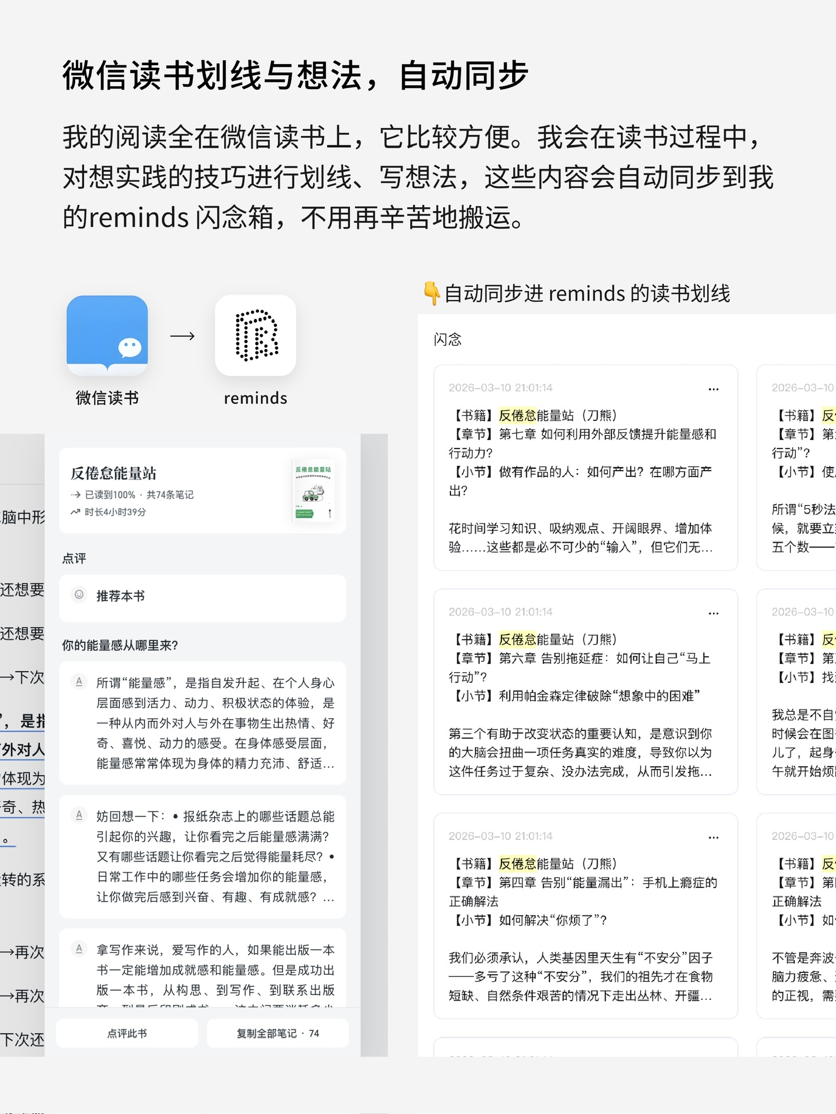
Task: Click the 微信读书划线与想法，自动同步 headline
Action: click(x=295, y=75)
